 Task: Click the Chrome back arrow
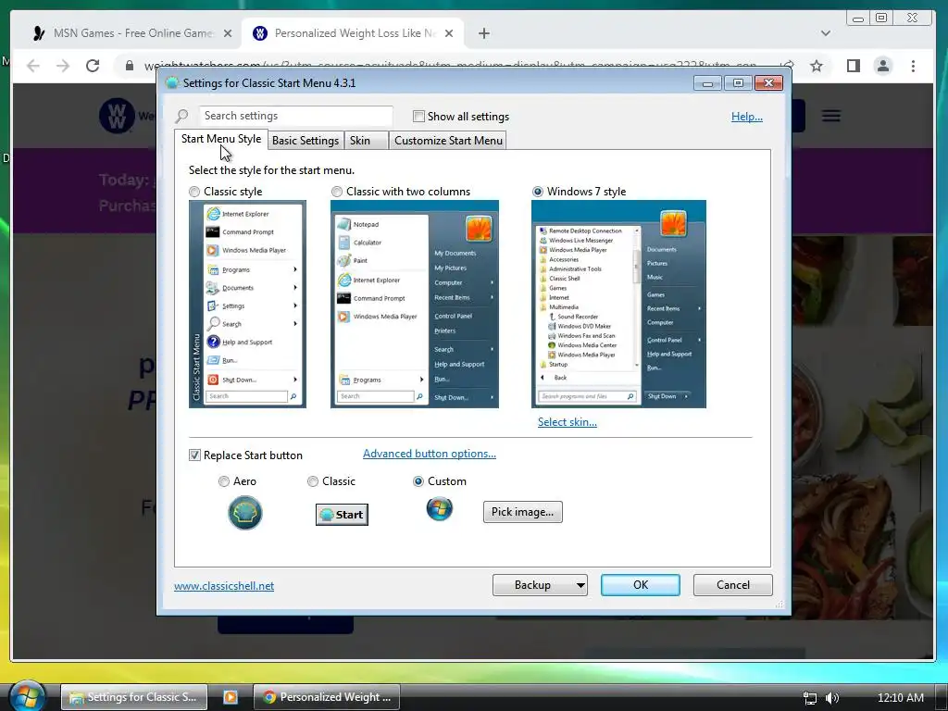coord(33,66)
